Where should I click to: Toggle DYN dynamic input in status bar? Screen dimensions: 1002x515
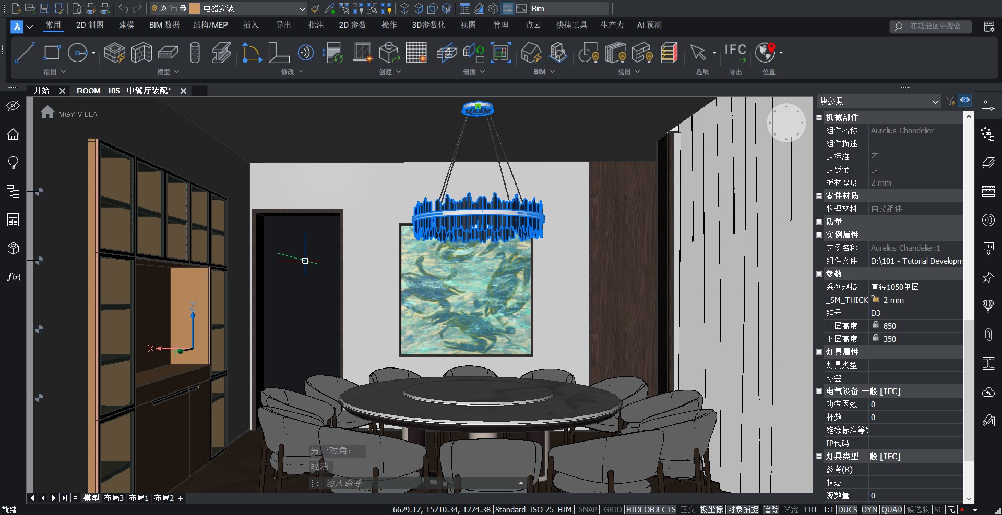[x=869, y=509]
